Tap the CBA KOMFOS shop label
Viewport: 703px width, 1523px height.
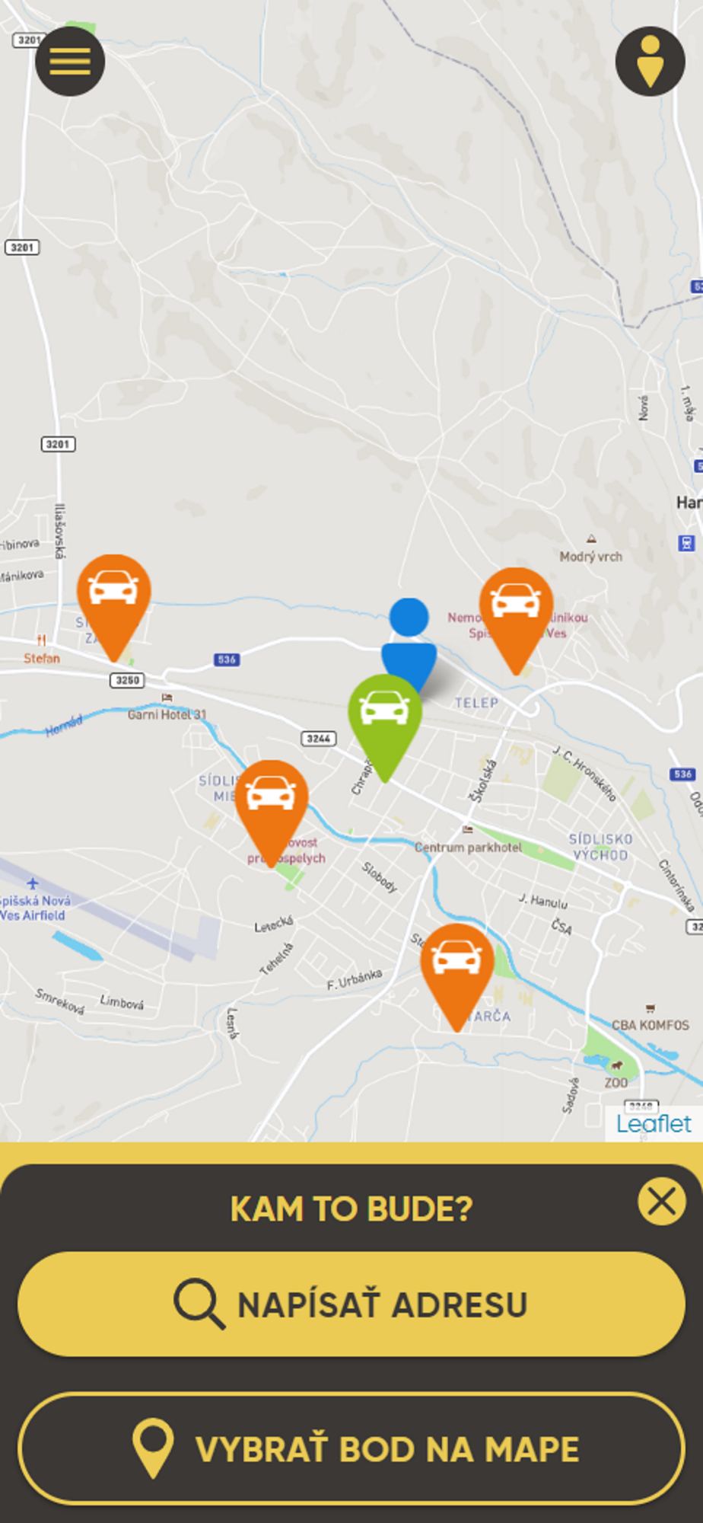click(651, 1025)
